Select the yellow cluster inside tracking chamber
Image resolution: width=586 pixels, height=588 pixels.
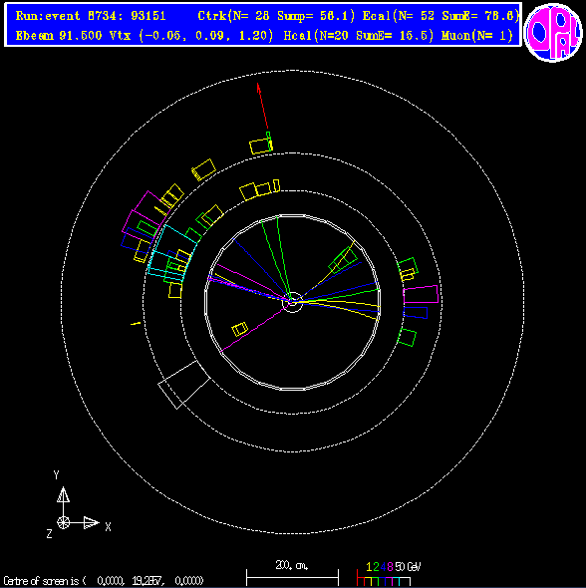click(240, 329)
